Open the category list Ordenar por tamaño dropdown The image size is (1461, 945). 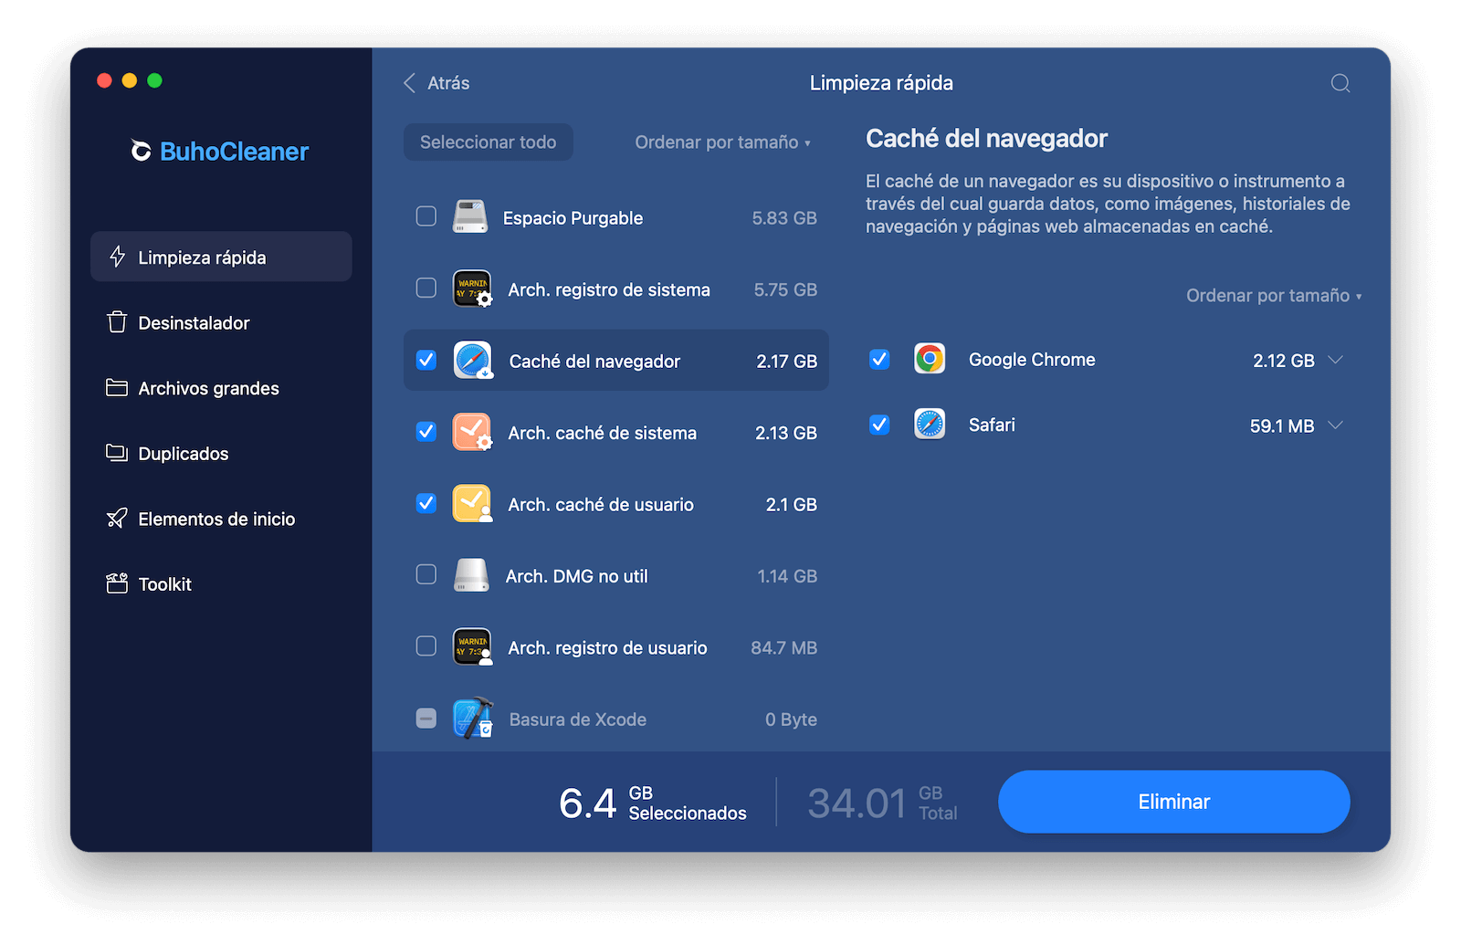[722, 142]
